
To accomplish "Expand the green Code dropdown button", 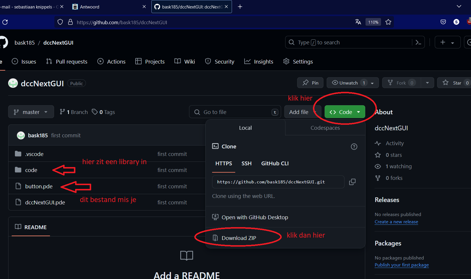I will (x=345, y=112).
